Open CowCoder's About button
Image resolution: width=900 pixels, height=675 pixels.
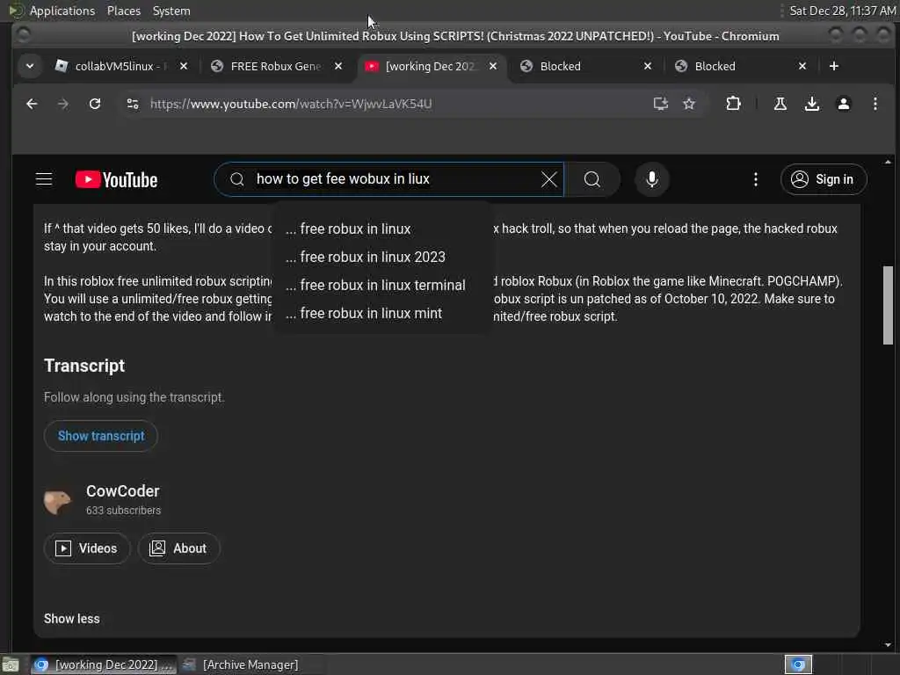(x=178, y=548)
